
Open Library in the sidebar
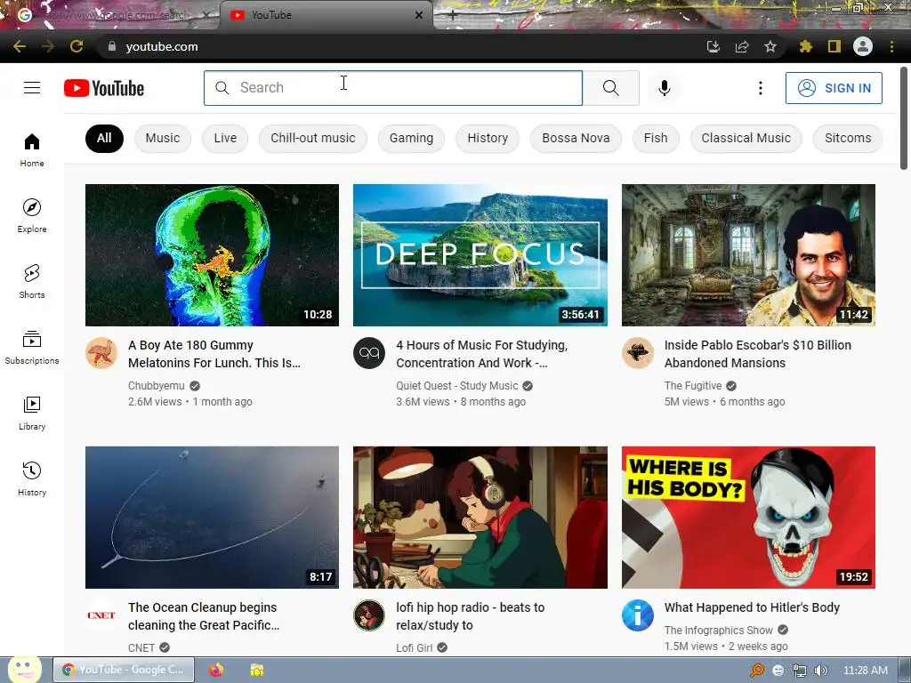pyautogui.click(x=32, y=413)
